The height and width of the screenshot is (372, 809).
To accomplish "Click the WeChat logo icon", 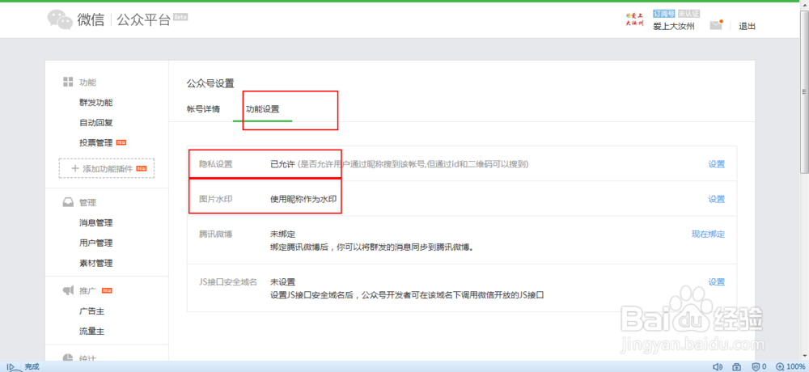I will [x=60, y=19].
